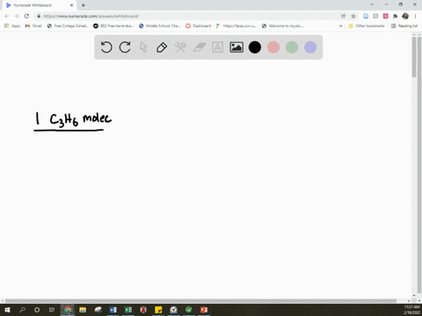Reload the whiteboard page
422x316 pixels.
point(26,16)
